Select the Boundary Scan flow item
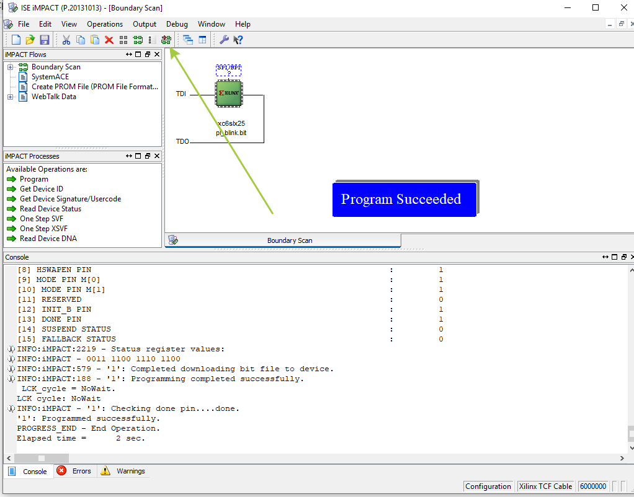Screen dimensions: 634x497 pyautogui.click(x=56, y=67)
